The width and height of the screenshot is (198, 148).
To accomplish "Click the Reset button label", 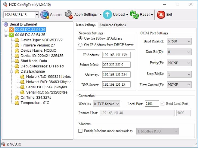I will point(145,15).
